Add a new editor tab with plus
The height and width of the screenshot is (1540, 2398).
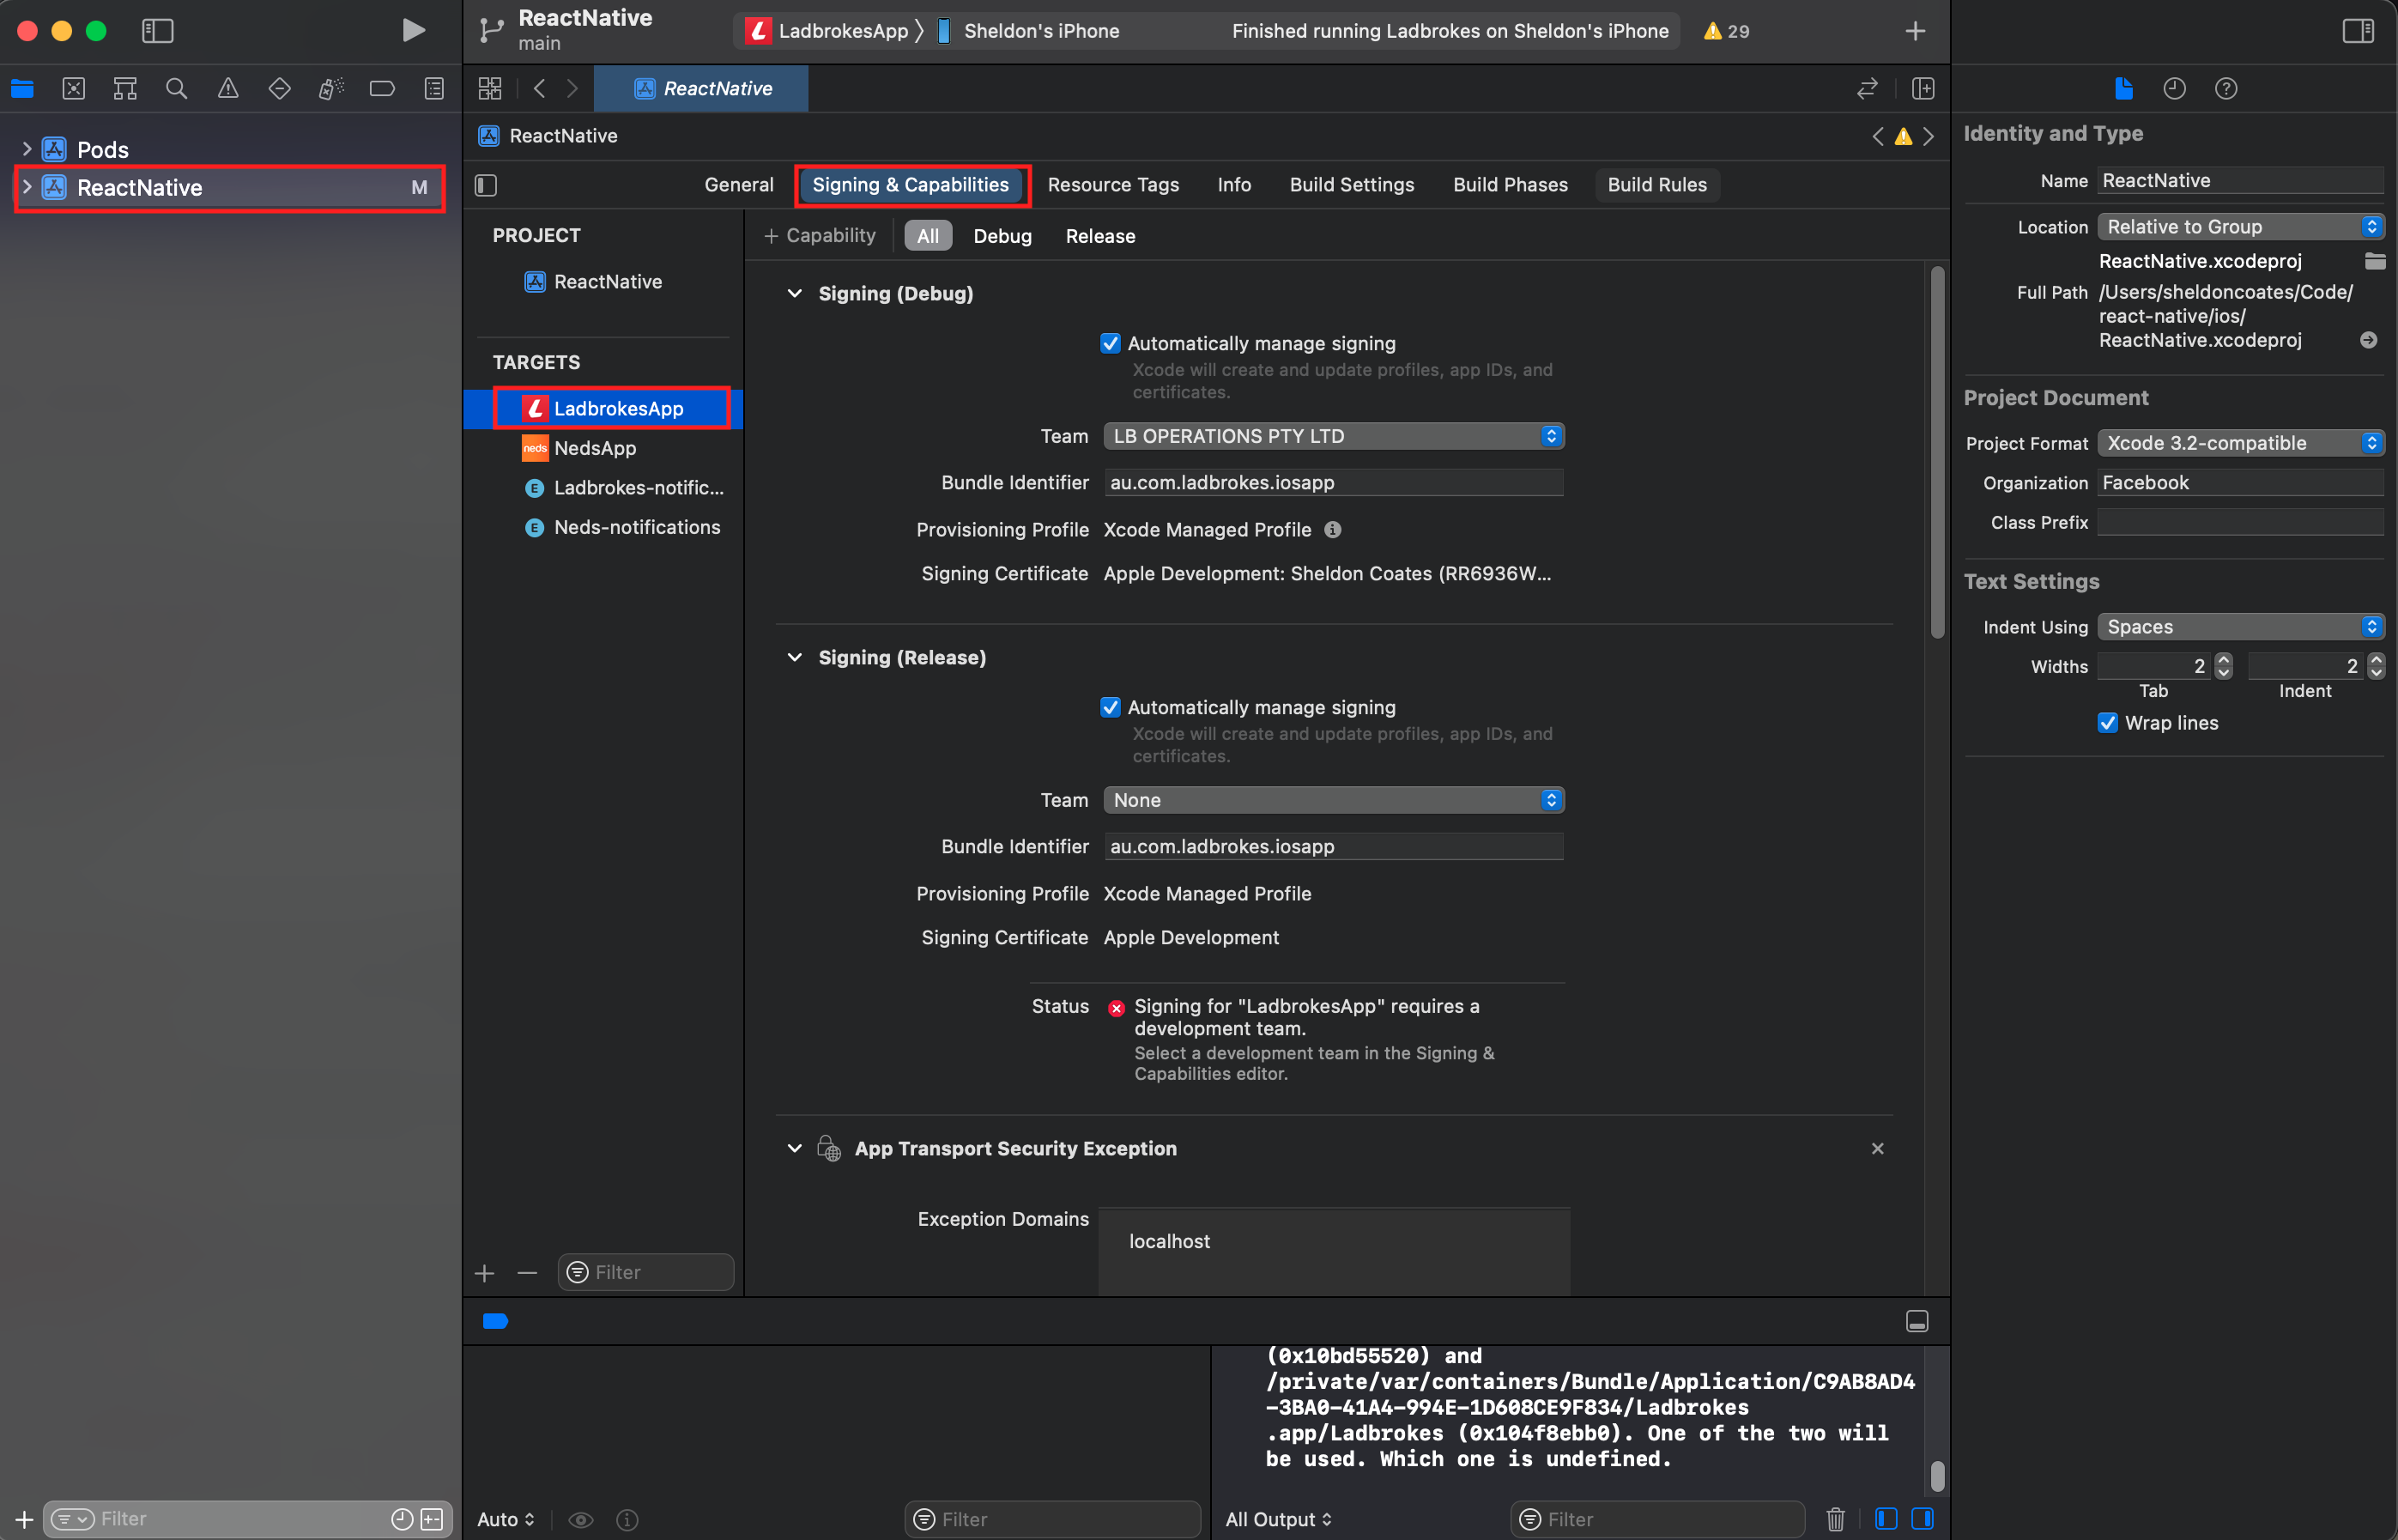[x=1915, y=31]
